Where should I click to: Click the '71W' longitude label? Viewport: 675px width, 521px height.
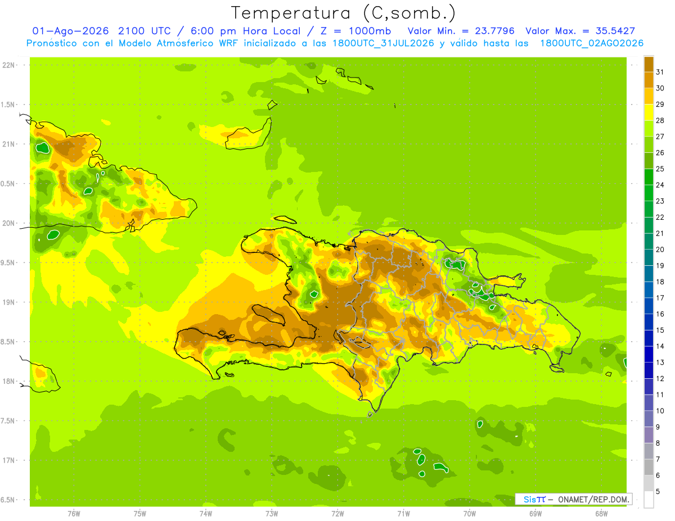[403, 513]
